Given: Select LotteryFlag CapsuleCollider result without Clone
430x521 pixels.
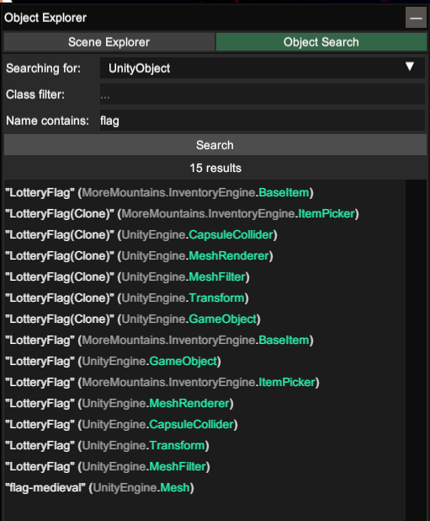Looking at the screenshot, I should (121, 424).
